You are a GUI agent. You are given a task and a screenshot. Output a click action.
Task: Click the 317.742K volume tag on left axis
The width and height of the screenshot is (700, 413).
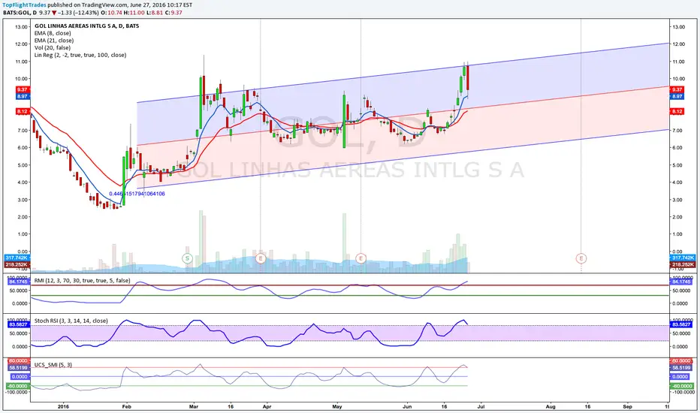click(17, 258)
